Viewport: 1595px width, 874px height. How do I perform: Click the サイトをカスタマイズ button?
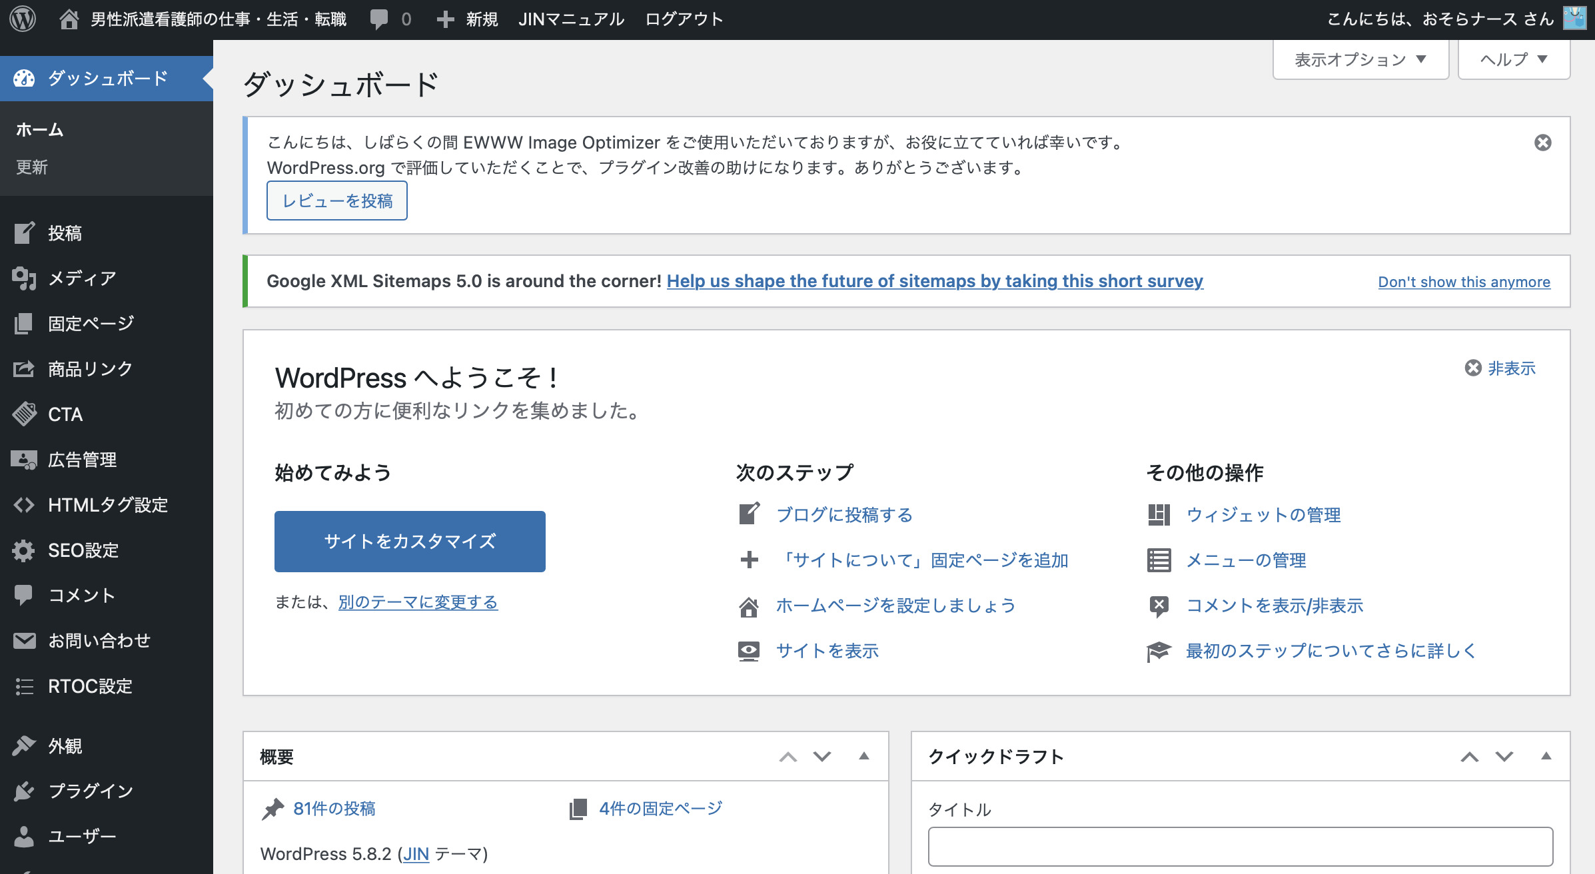[x=410, y=542]
